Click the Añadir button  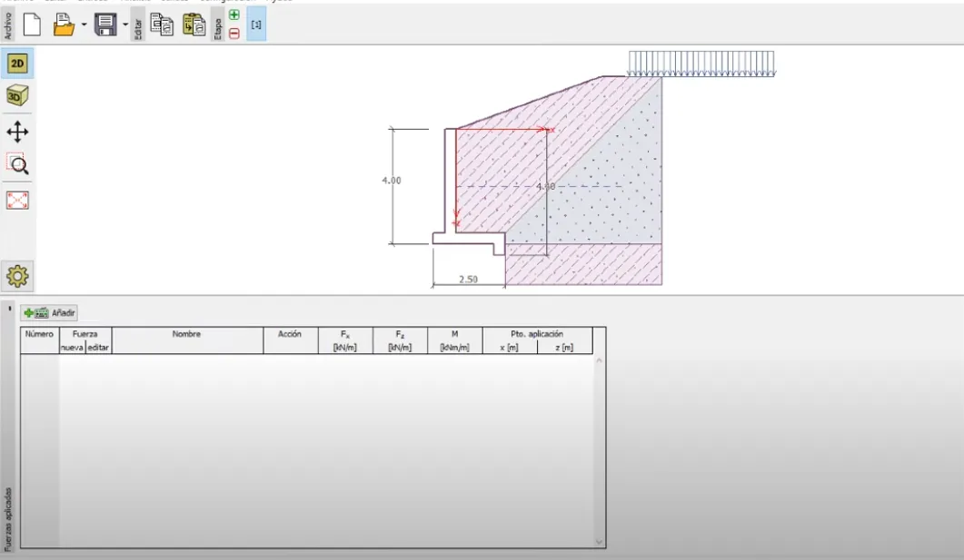(50, 312)
